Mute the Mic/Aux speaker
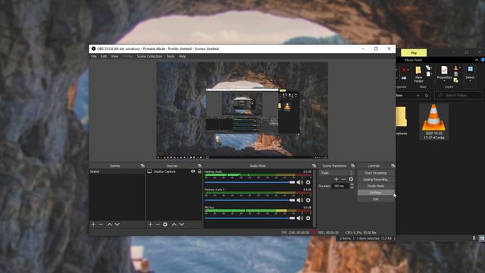 point(300,218)
